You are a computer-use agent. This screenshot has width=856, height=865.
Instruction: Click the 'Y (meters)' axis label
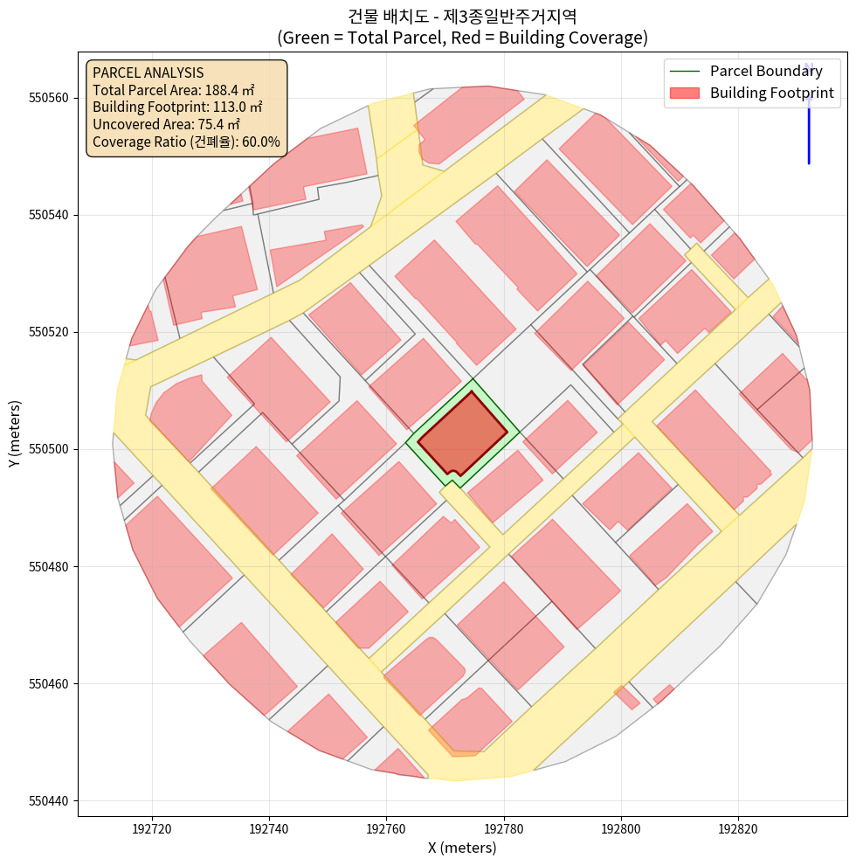[x=15, y=433]
